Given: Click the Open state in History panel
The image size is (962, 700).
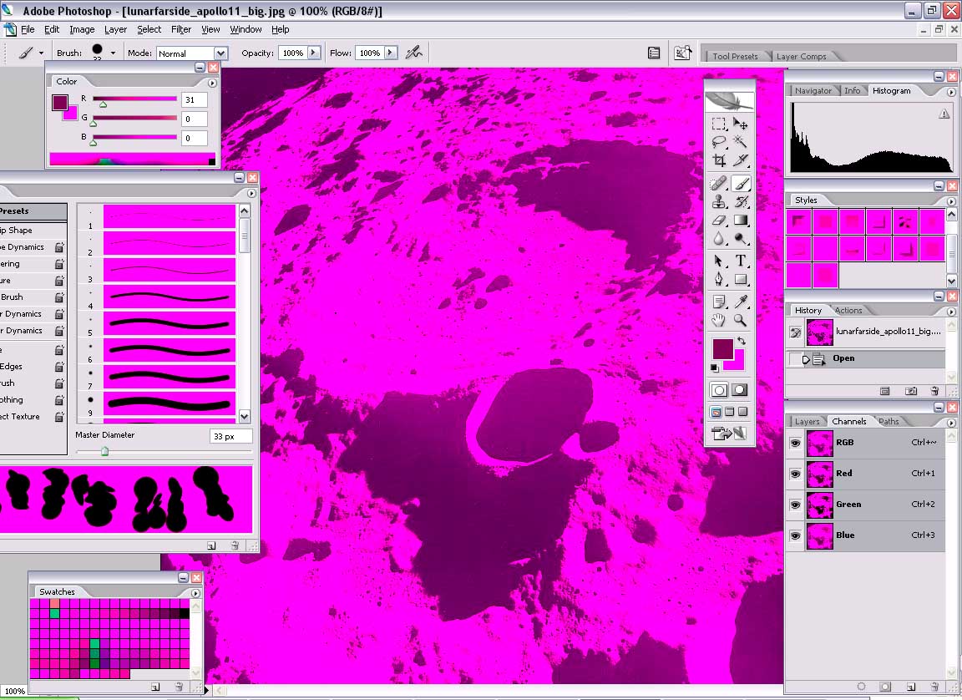Looking at the screenshot, I should click(x=843, y=358).
